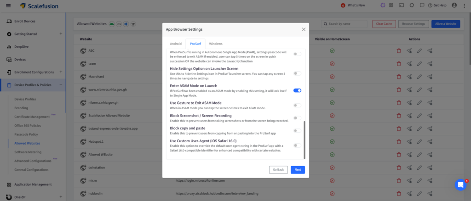Click the What's New label

(x=356, y=6)
